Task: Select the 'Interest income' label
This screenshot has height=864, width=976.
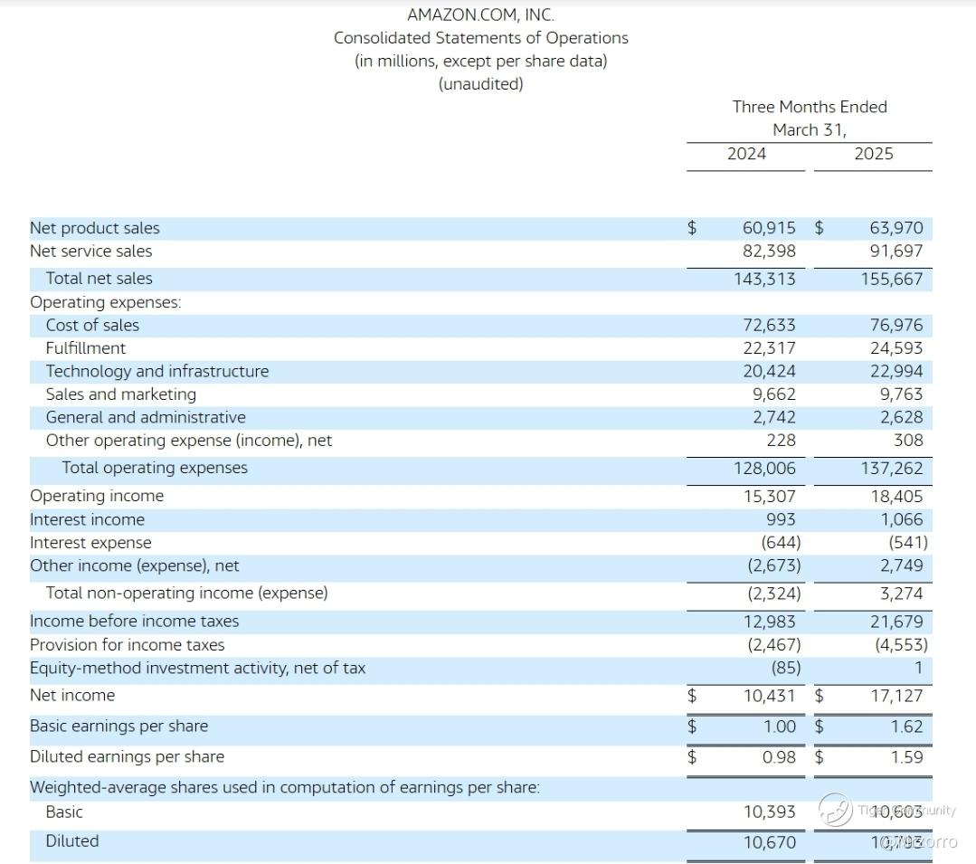Action: click(x=87, y=519)
